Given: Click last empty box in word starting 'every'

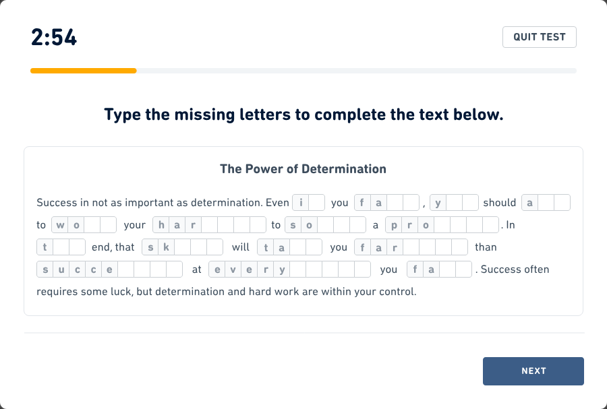Looking at the screenshot, I should pos(362,270).
